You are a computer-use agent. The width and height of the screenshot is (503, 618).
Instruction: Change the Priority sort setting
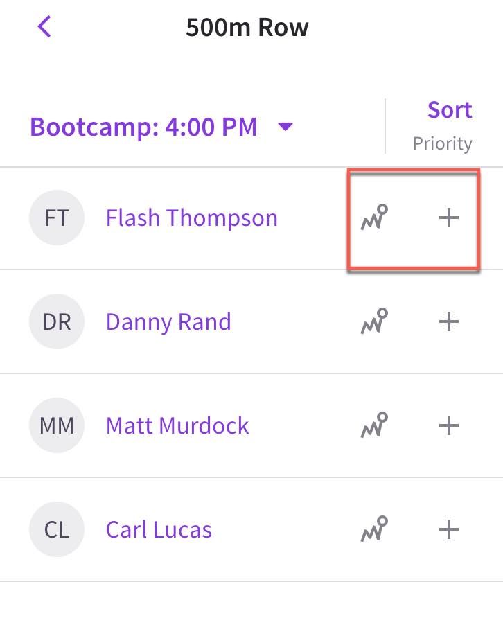(442, 143)
